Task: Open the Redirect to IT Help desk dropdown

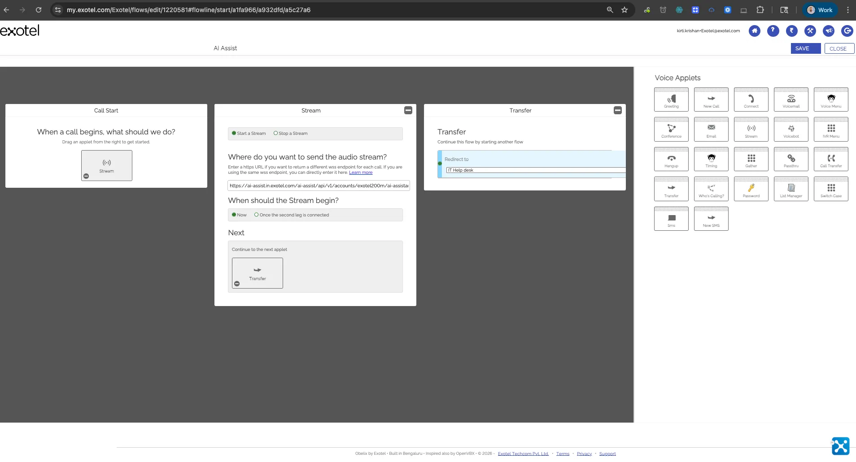Action: pos(536,170)
